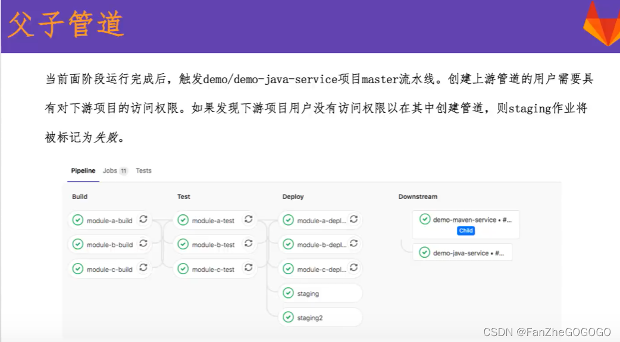Open the module-c-test job link

point(213,270)
